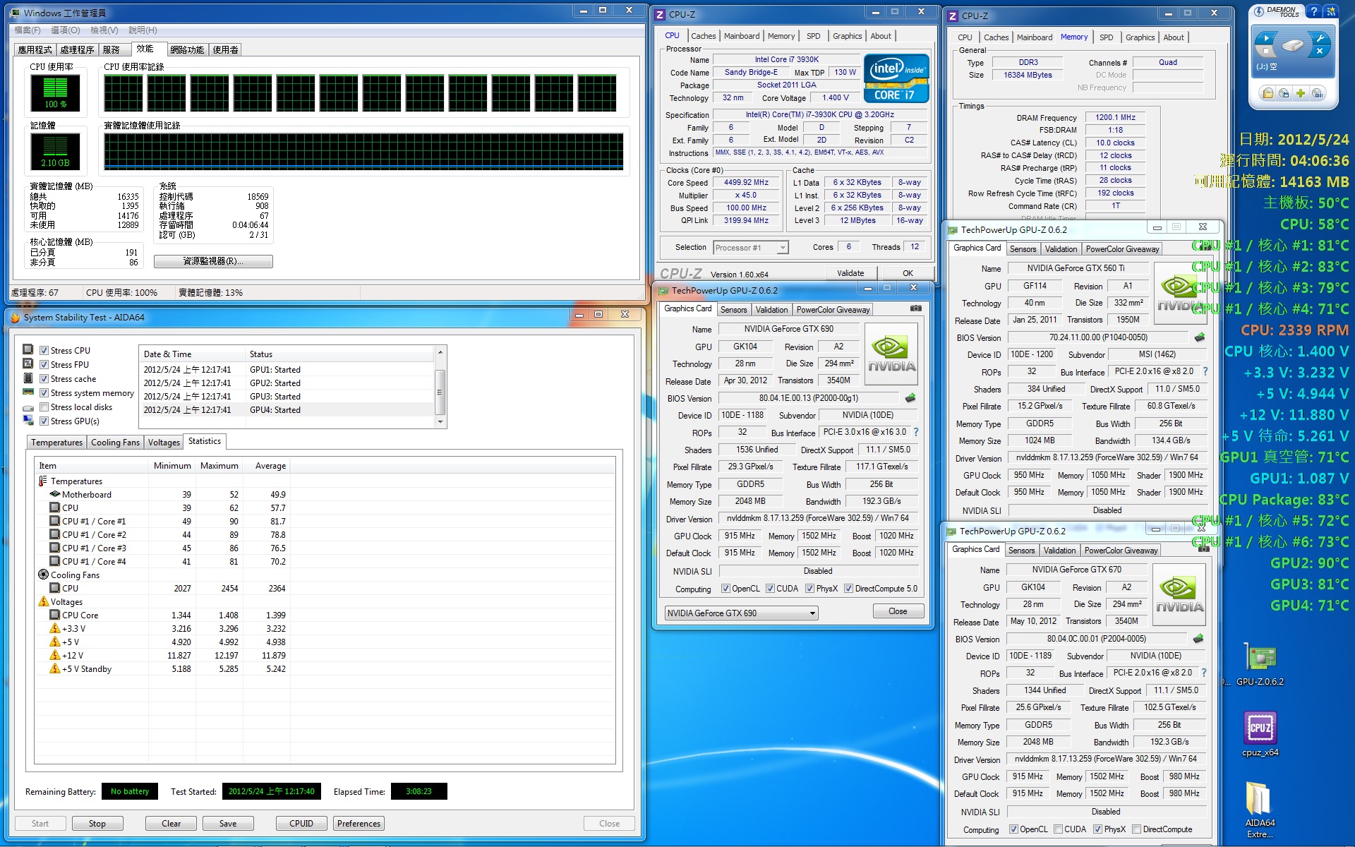Viewport: 1355px width, 847px height.
Task: Click the Daemon Tools remove drive X icon
Action: click(1319, 52)
